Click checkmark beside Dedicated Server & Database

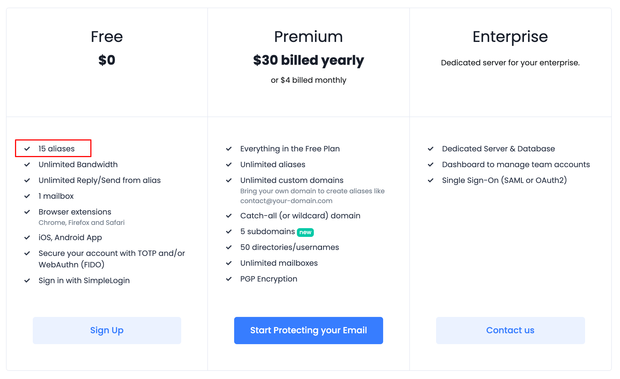pyautogui.click(x=431, y=149)
